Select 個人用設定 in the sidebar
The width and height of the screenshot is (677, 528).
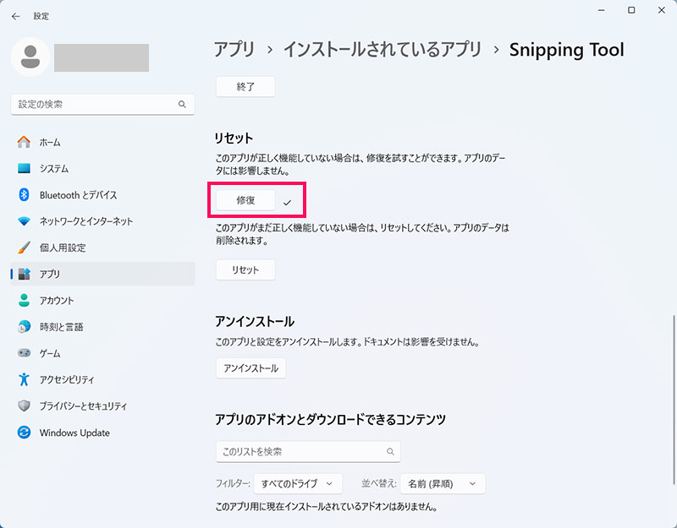[x=102, y=248]
